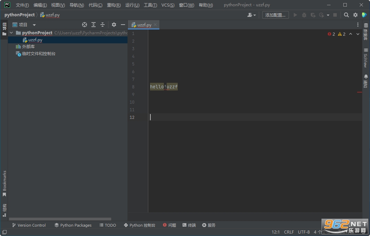Click Expand All icon in project panel
Screen dimensions: 370x236
click(94, 25)
